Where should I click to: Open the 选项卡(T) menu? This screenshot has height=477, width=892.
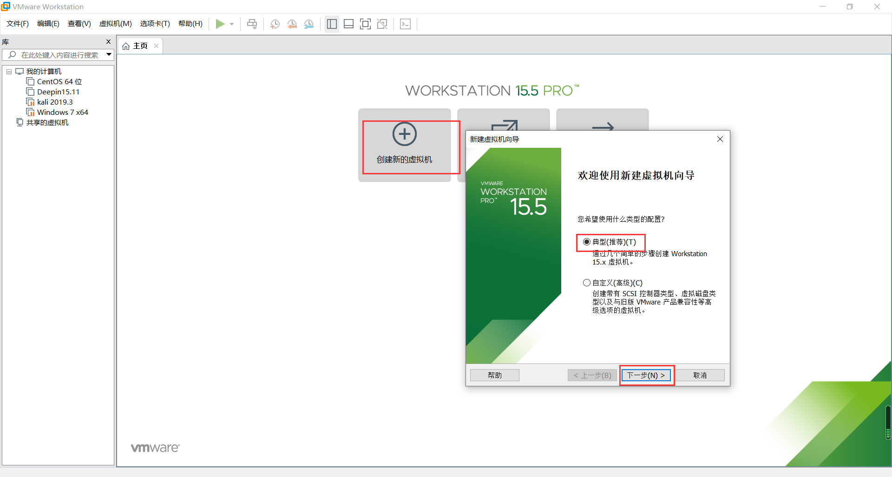click(x=155, y=24)
